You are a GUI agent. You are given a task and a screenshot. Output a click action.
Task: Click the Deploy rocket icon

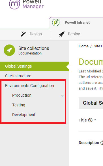62,34
